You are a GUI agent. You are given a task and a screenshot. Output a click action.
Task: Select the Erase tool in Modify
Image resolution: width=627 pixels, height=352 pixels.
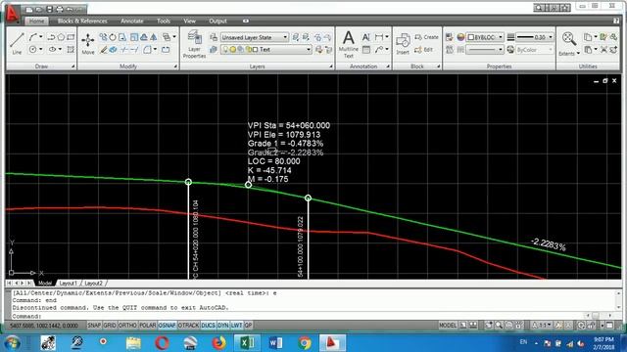(x=103, y=50)
